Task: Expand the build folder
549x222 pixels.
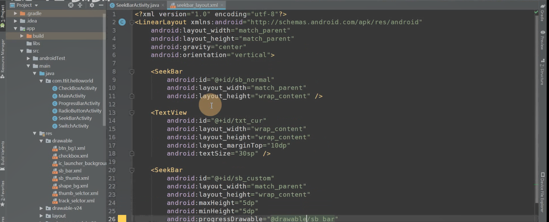Action: [22, 36]
